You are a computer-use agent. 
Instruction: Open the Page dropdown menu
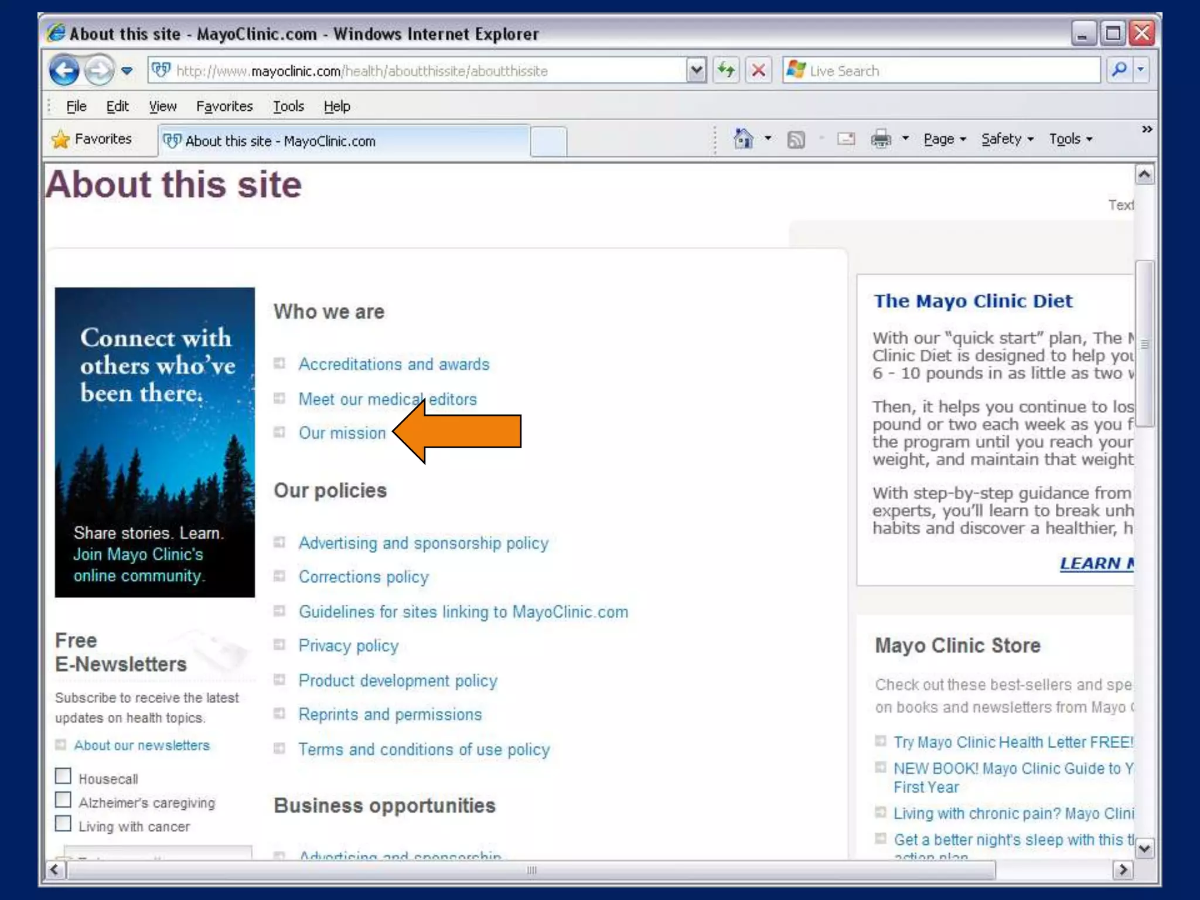(x=944, y=139)
